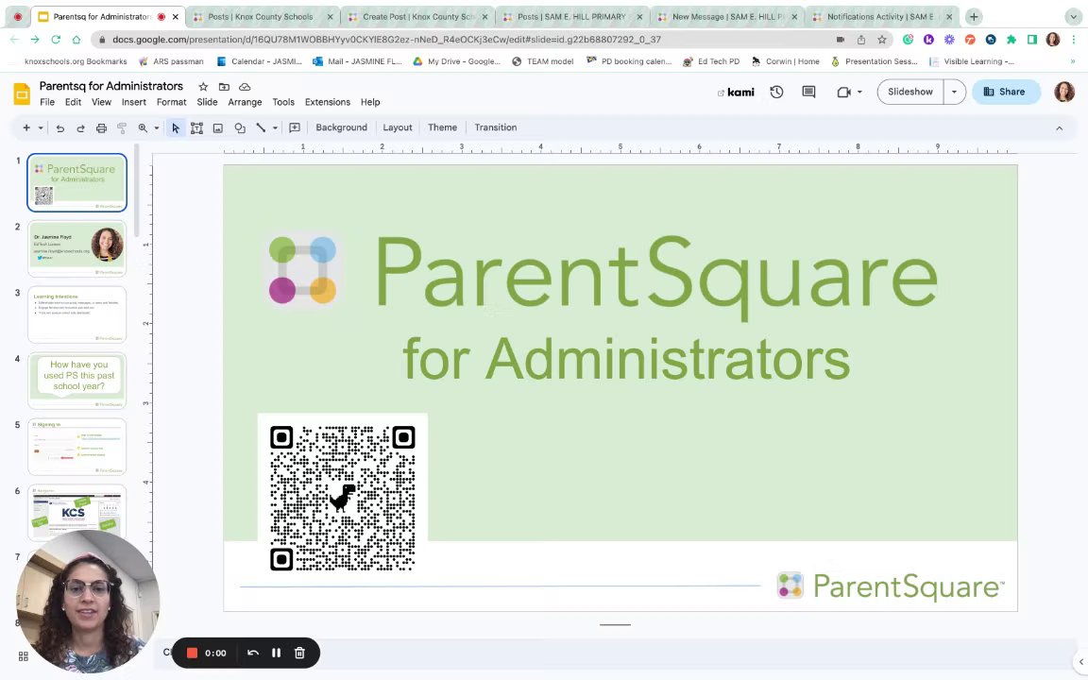Open the Tools menu

click(x=283, y=102)
